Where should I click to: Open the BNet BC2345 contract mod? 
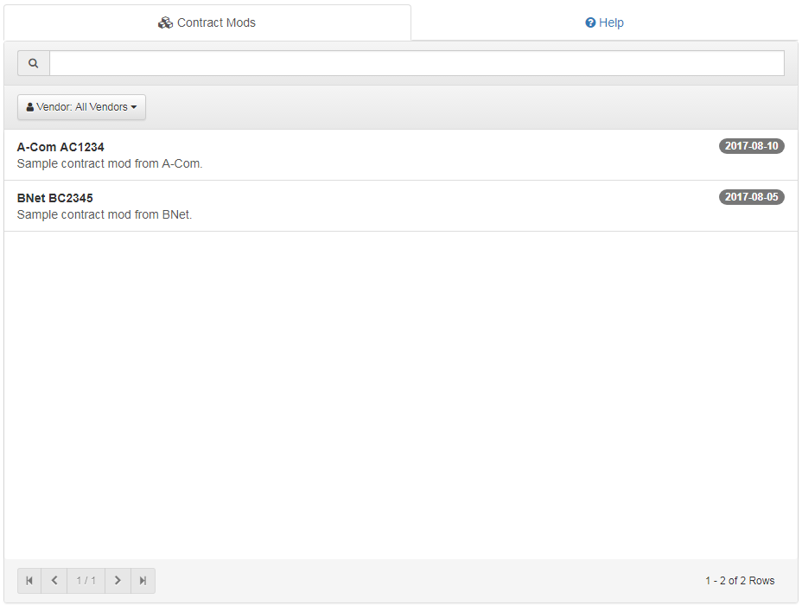tap(55, 198)
